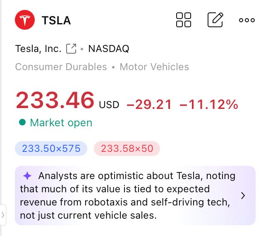Open the Consumer Durables sector link

[61, 67]
